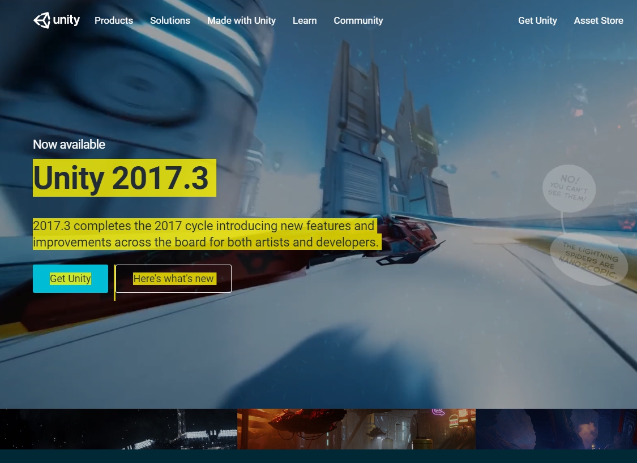Click the cyan Get Unity button
Viewport: 637px width, 463px height.
70,278
